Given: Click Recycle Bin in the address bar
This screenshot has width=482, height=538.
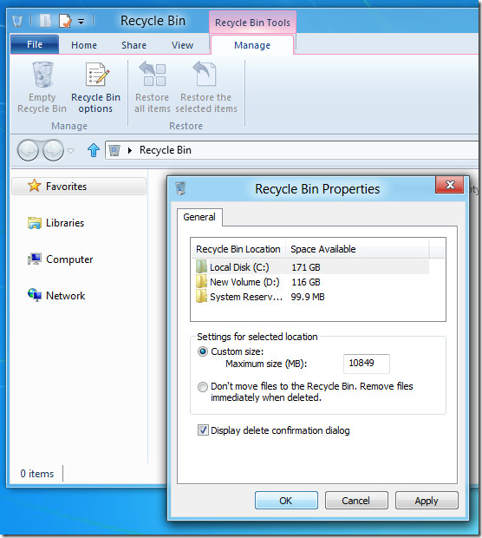Looking at the screenshot, I should pyautogui.click(x=166, y=150).
